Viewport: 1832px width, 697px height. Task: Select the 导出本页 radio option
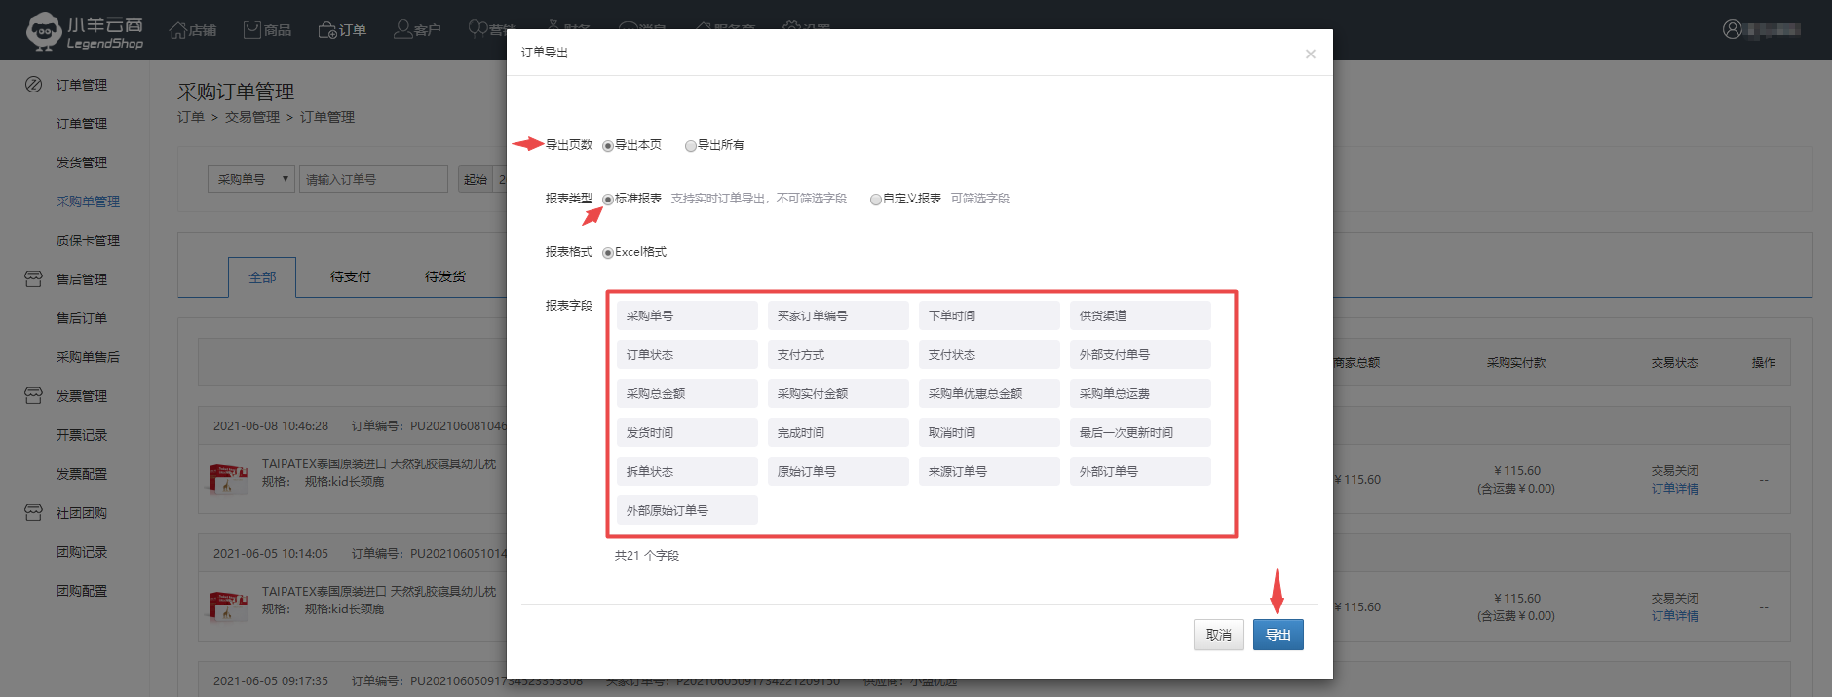pyautogui.click(x=608, y=146)
